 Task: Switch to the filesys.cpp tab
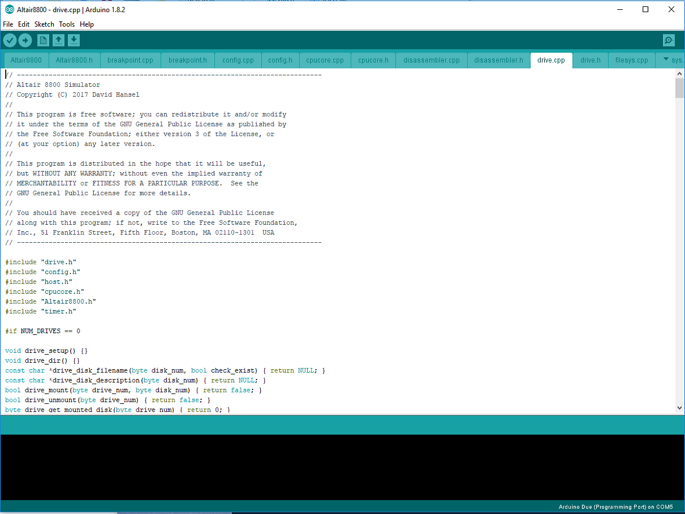point(631,60)
